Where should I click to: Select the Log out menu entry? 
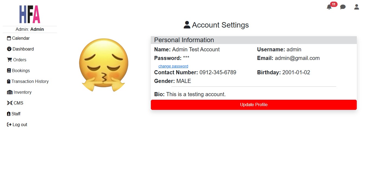click(x=17, y=124)
